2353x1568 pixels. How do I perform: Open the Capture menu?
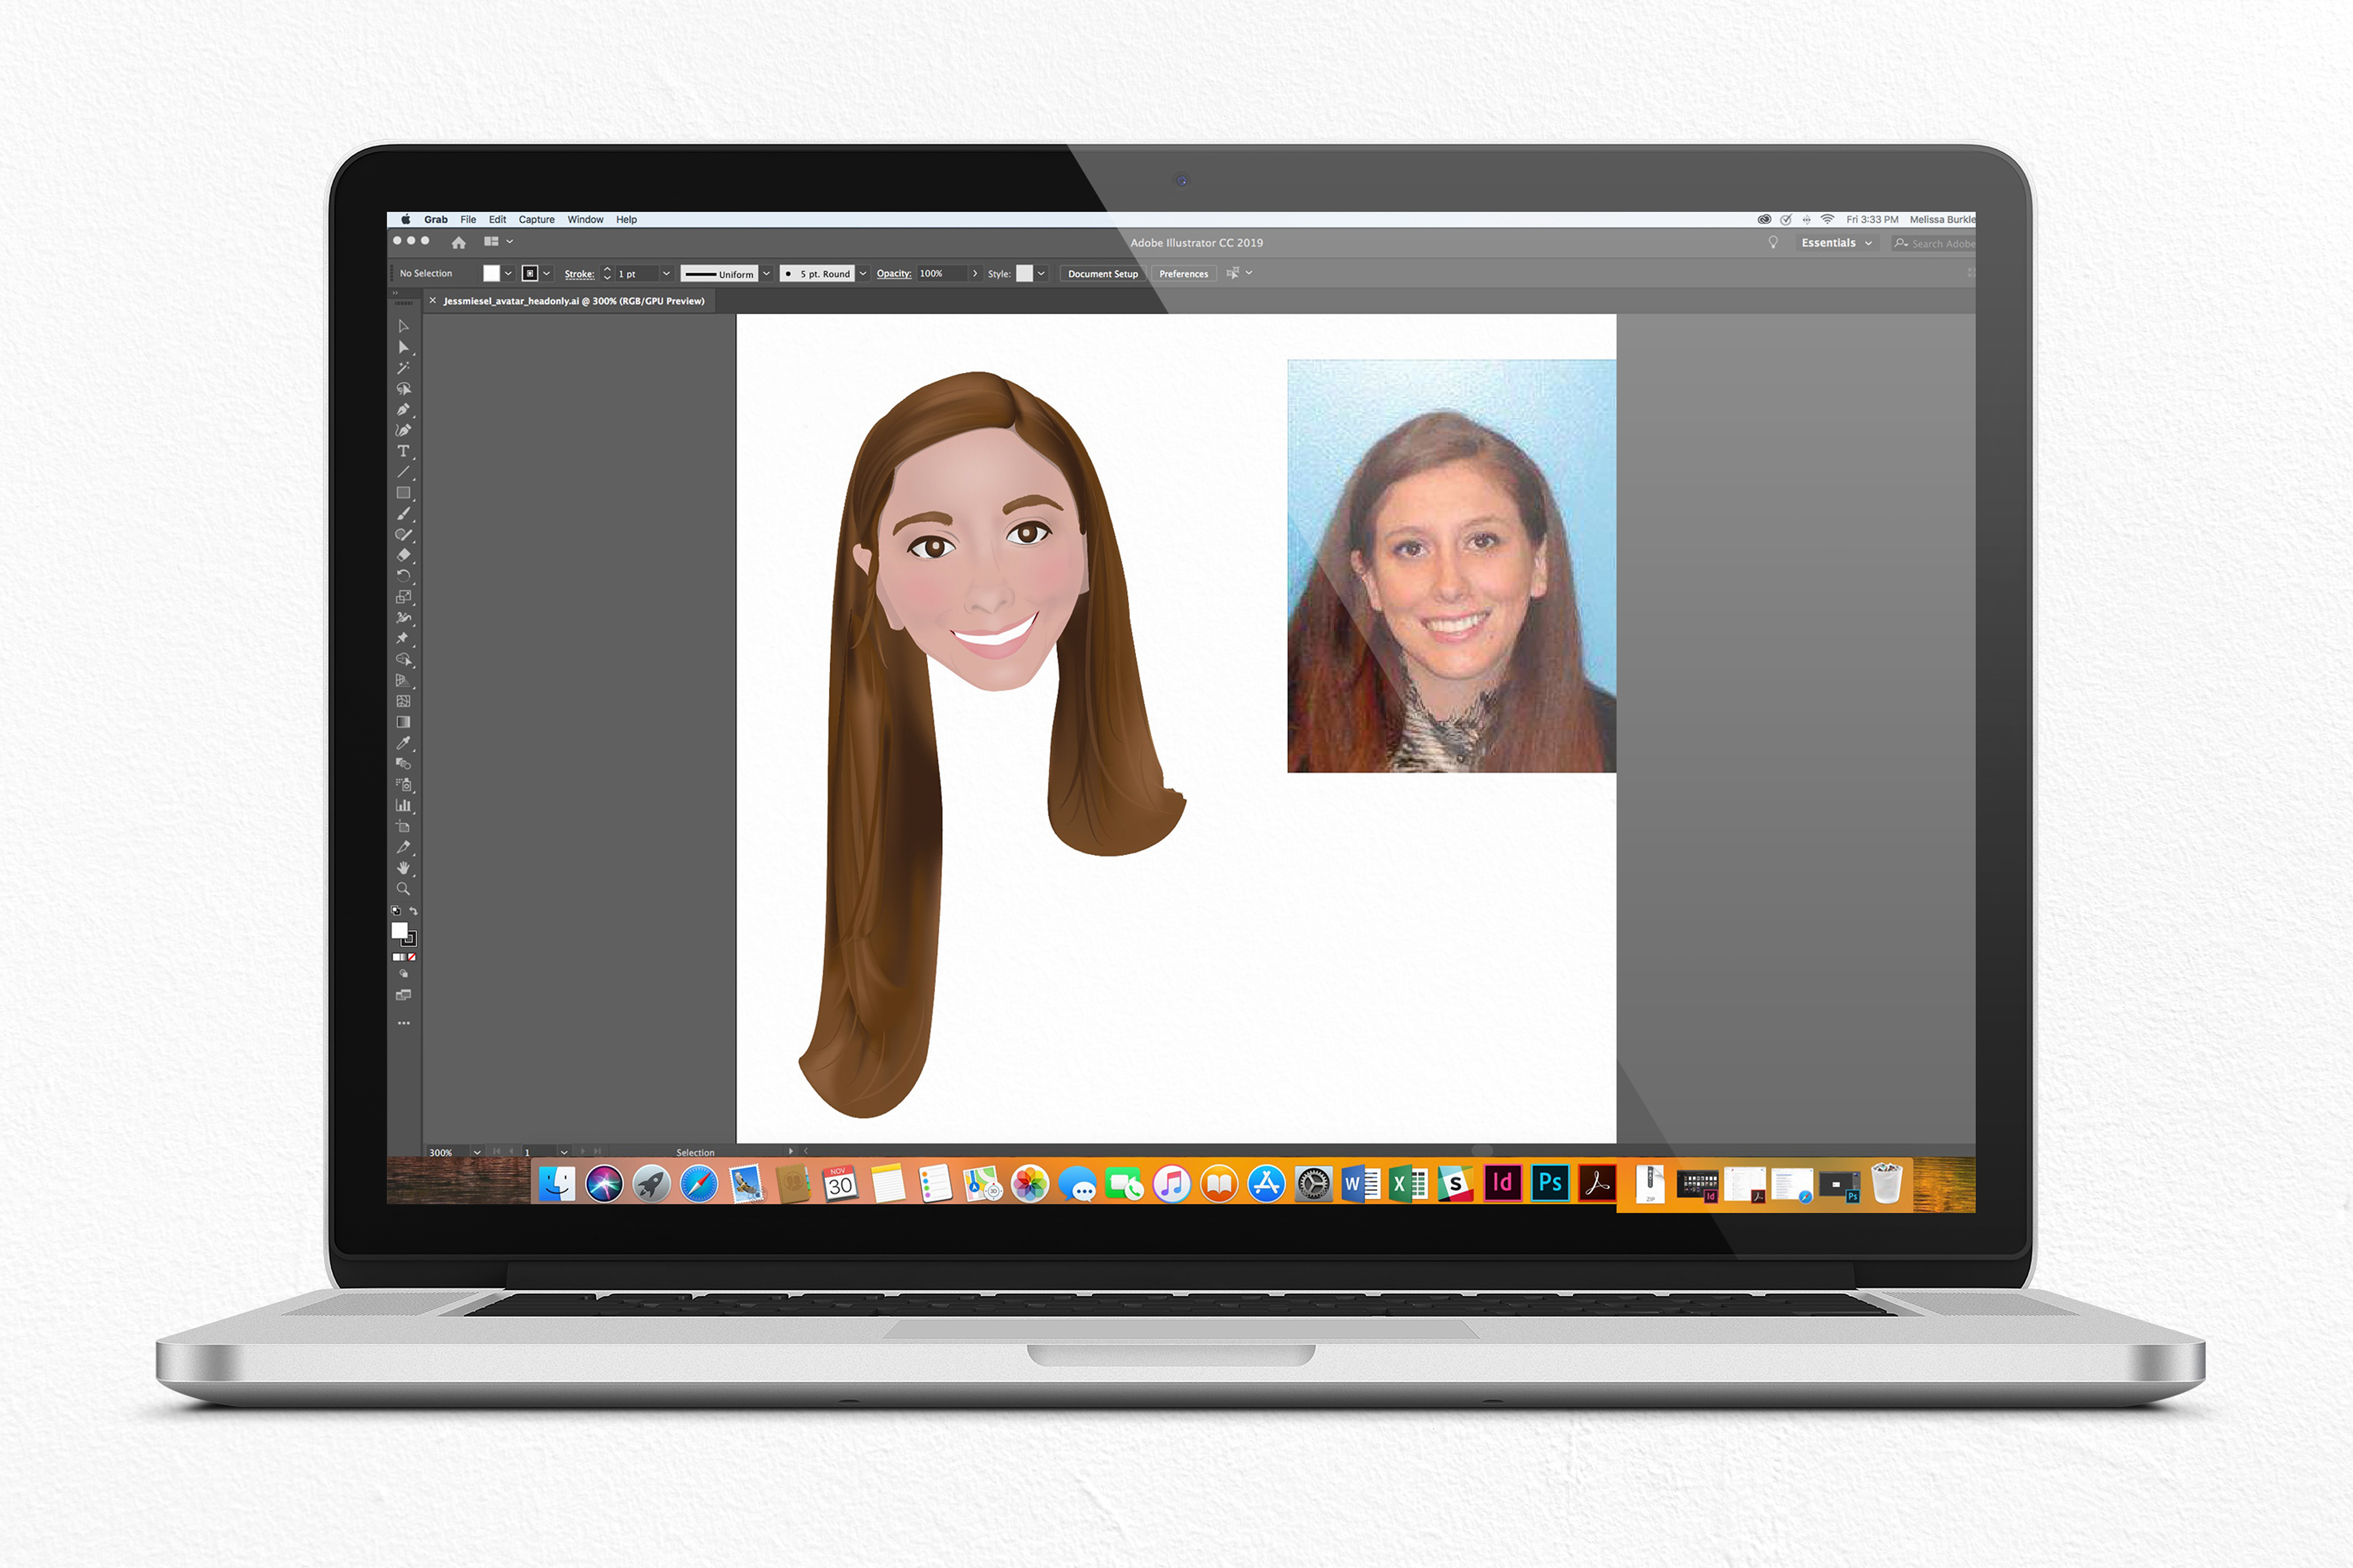[536, 220]
